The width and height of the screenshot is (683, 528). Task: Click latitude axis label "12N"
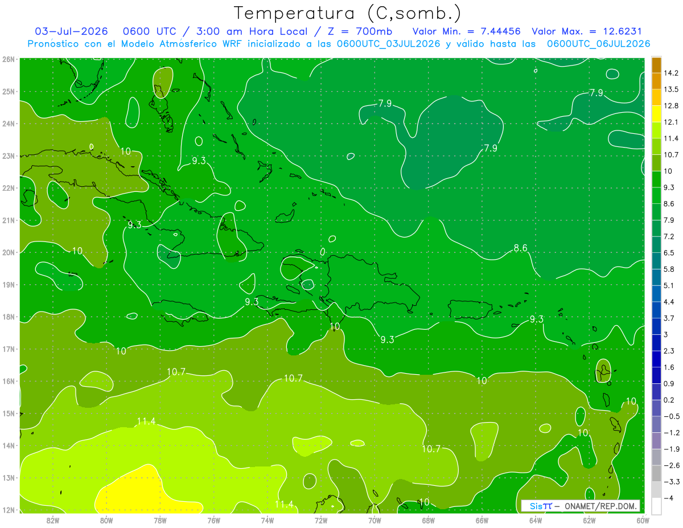point(9,510)
